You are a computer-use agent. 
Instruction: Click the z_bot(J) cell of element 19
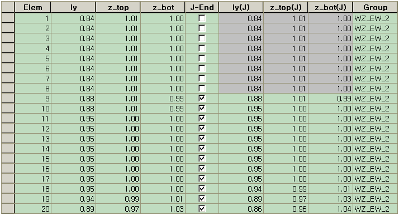[x=330, y=199]
